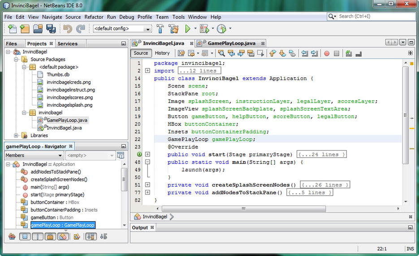Click the Shift Line Right icon

[x=315, y=53]
